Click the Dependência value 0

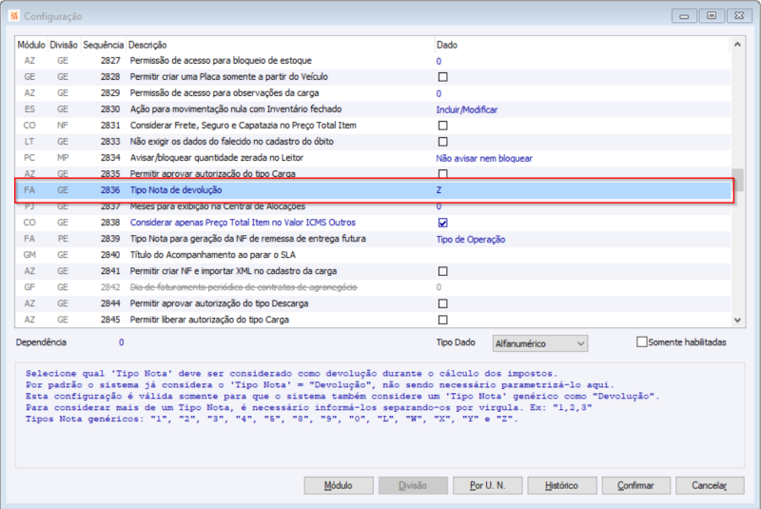coord(122,343)
